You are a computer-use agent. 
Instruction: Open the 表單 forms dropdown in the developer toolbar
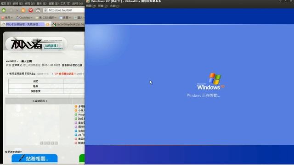(x=65, y=17)
